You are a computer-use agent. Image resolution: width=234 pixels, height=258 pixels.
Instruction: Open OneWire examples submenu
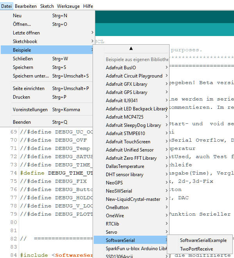tap(131, 216)
